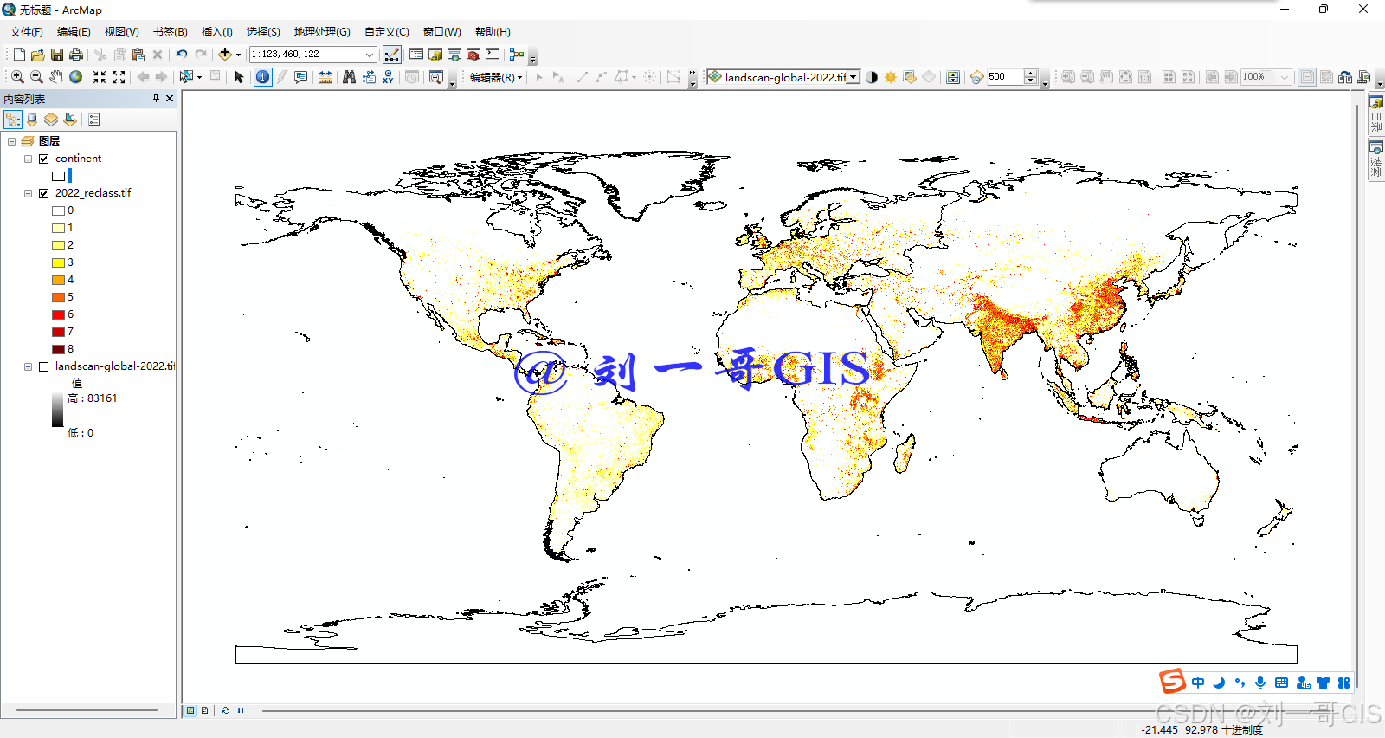Adjust contrast on the Effects toolbar
The height and width of the screenshot is (738, 1385).
pyautogui.click(x=872, y=77)
